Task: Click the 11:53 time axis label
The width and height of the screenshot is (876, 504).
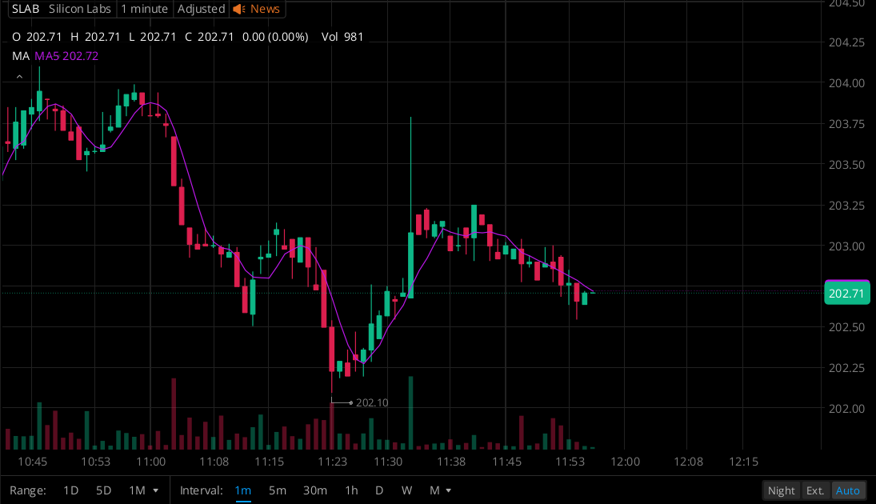Action: click(x=570, y=462)
